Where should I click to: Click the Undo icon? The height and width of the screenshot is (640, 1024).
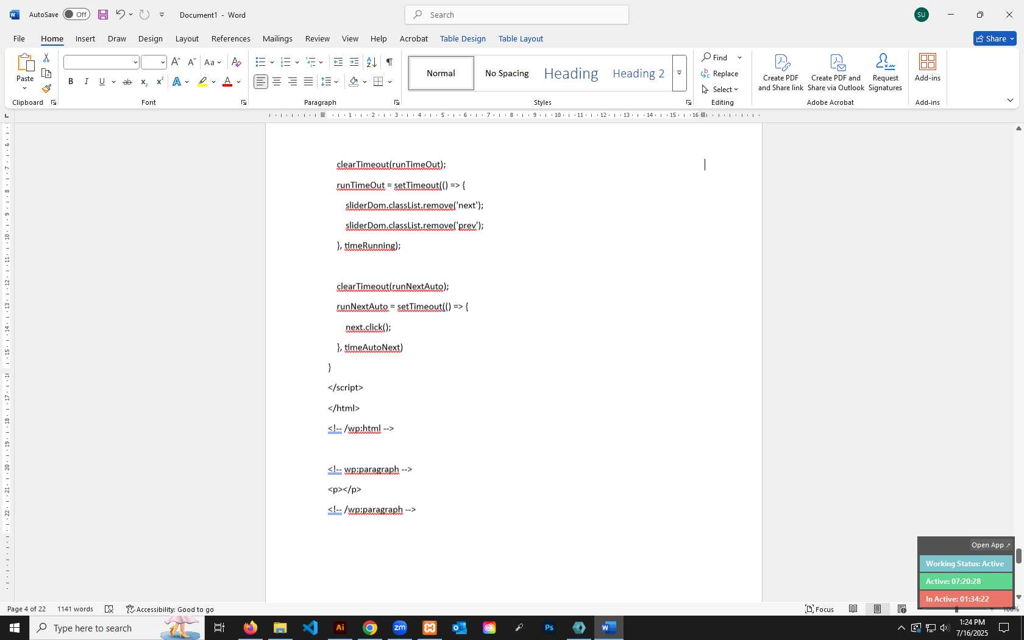(x=120, y=15)
